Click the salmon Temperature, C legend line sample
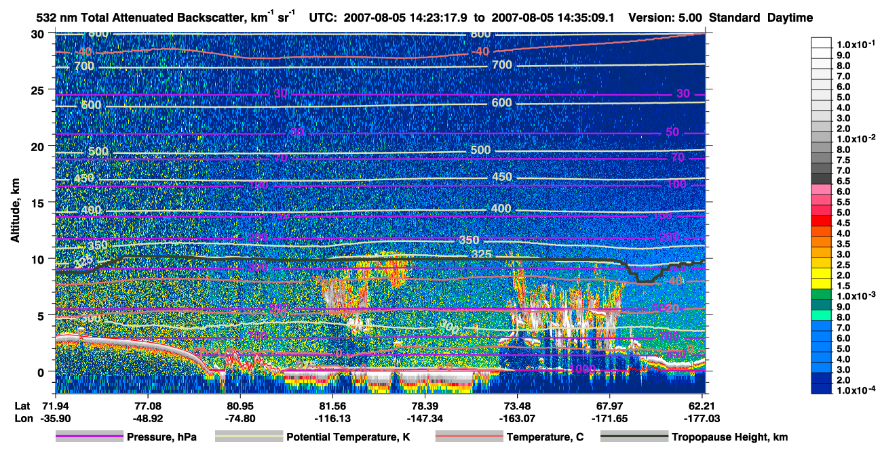Screen dimensions: 882x452 pyautogui.click(x=469, y=437)
